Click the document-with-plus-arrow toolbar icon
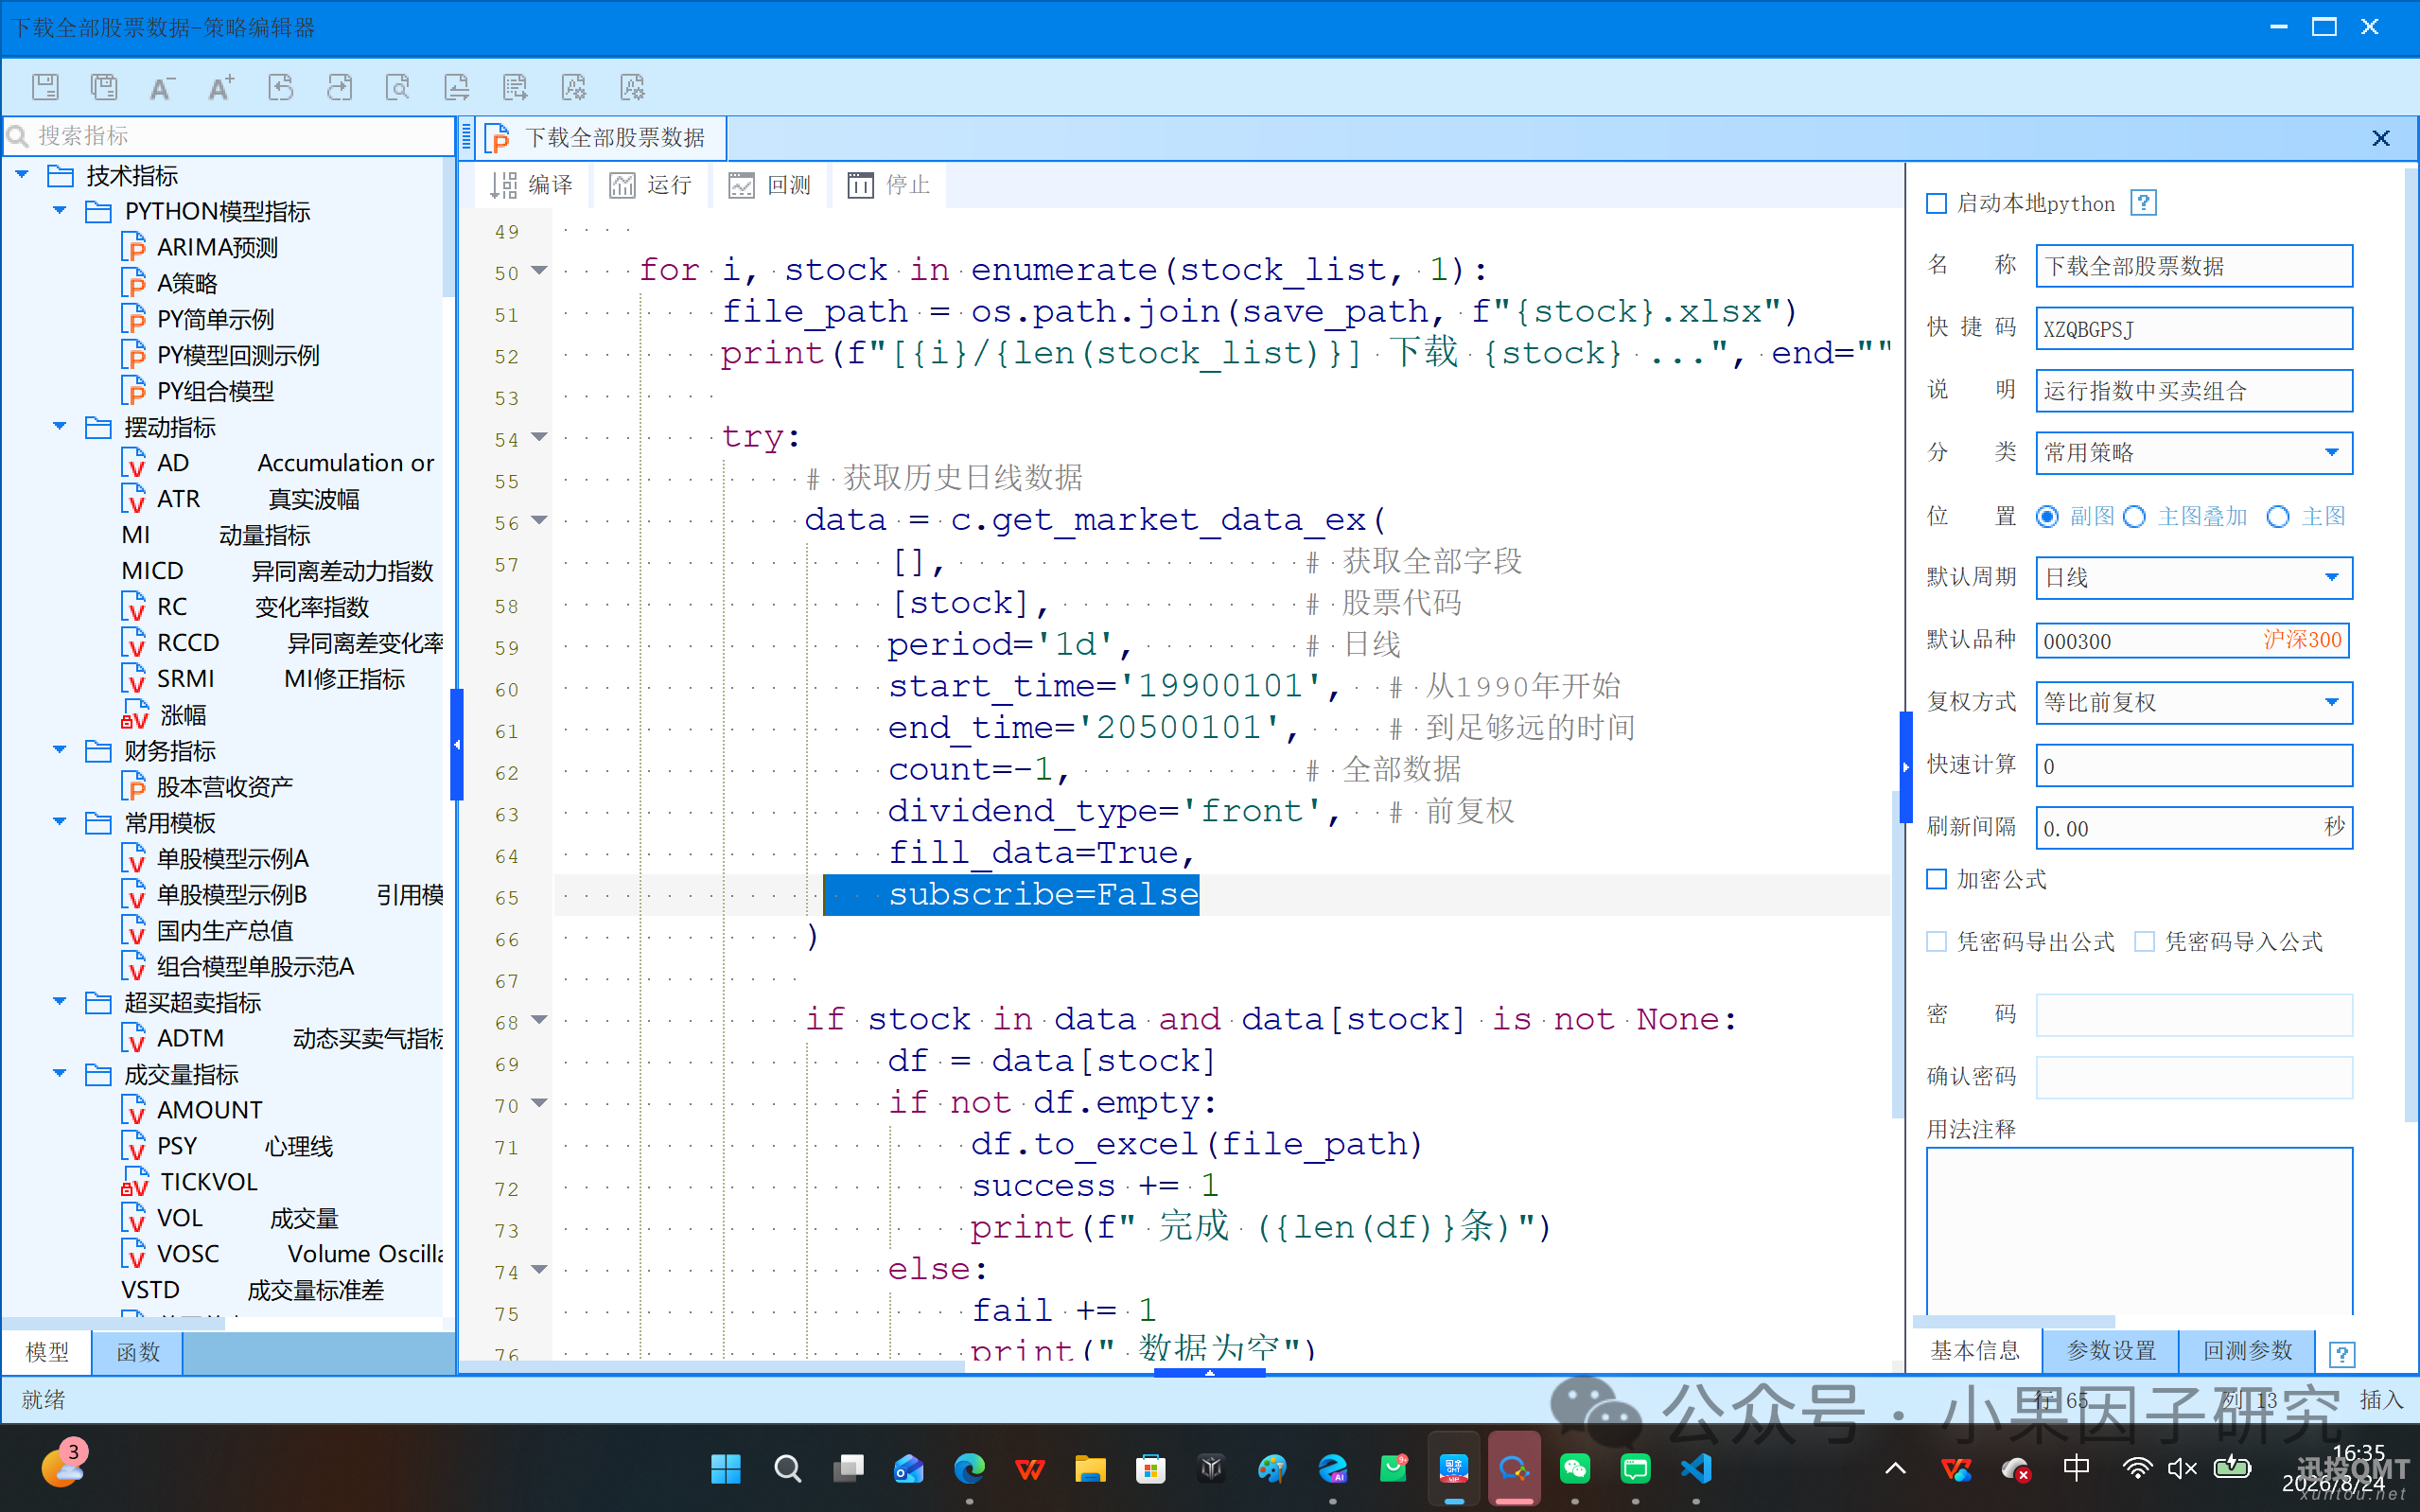2420x1512 pixels. [x=515, y=87]
